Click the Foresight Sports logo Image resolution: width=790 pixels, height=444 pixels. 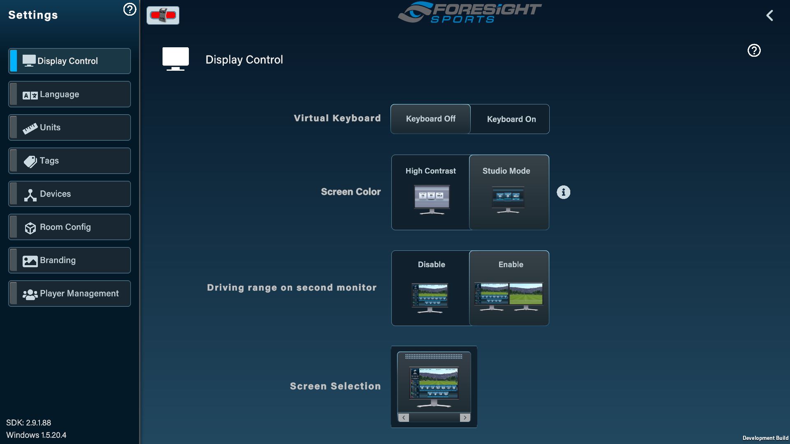469,12
